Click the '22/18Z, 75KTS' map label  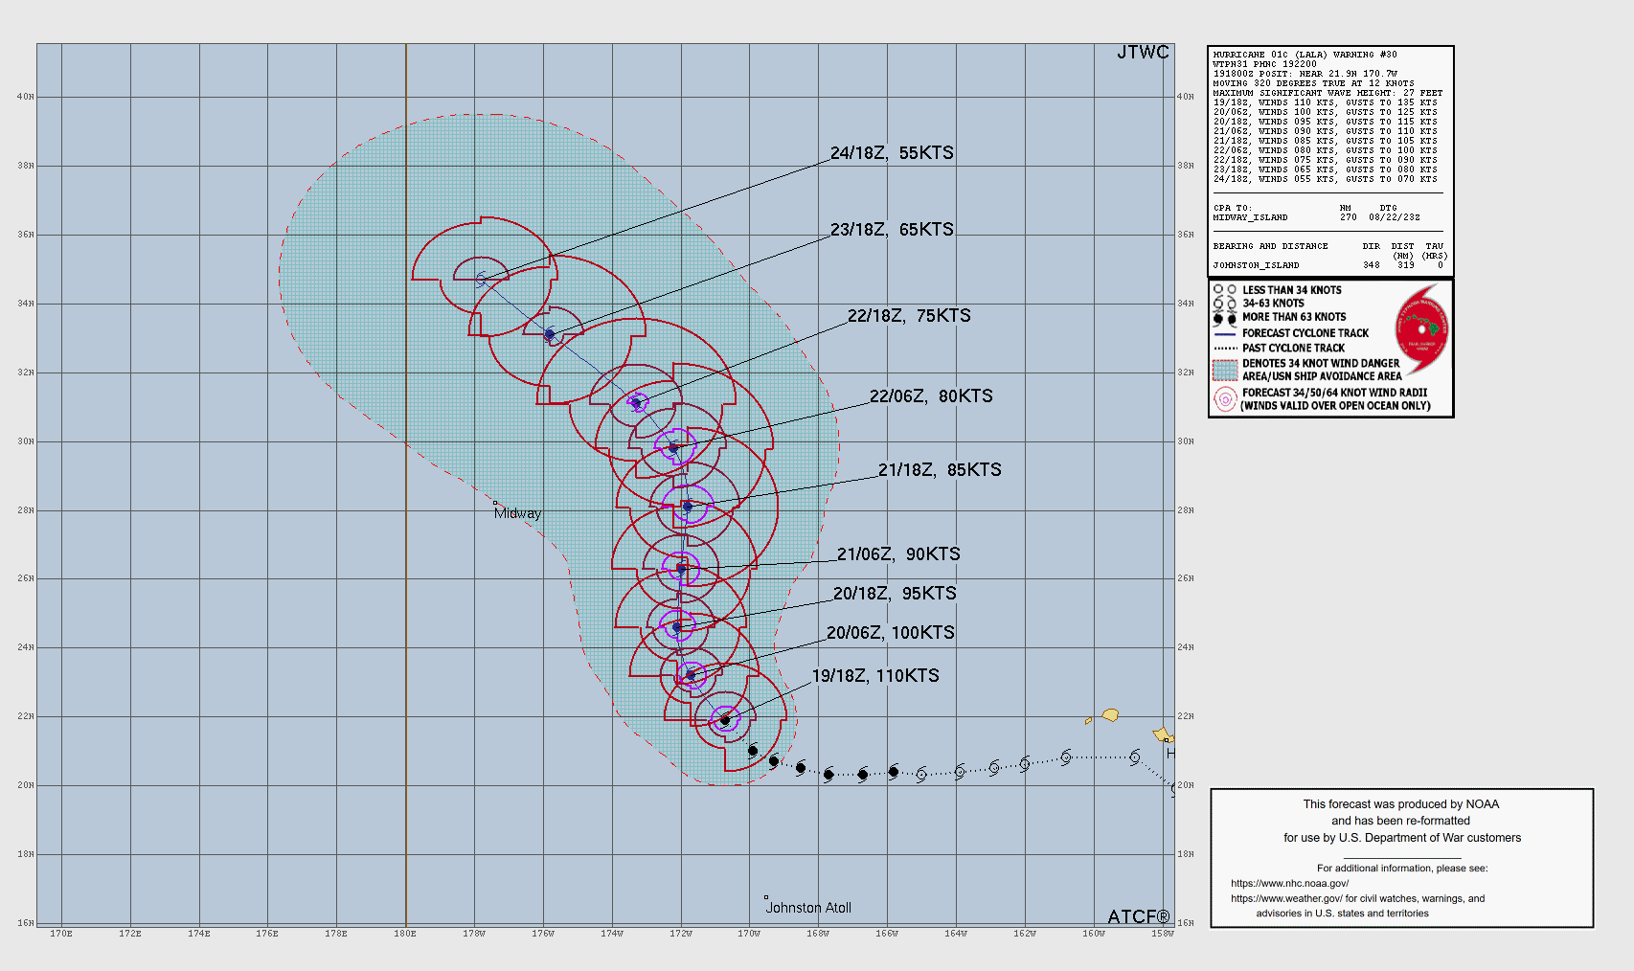pyautogui.click(x=909, y=316)
